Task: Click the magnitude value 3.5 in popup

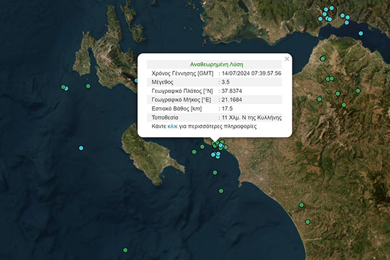Action: pyautogui.click(x=226, y=83)
